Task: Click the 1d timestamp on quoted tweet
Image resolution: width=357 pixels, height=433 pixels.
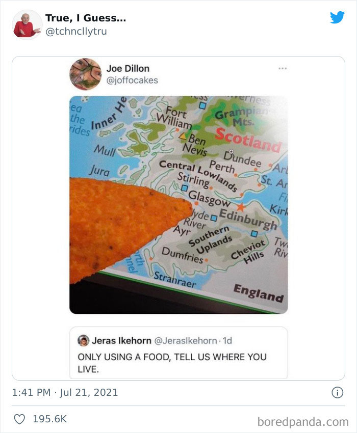Action: coord(227,341)
